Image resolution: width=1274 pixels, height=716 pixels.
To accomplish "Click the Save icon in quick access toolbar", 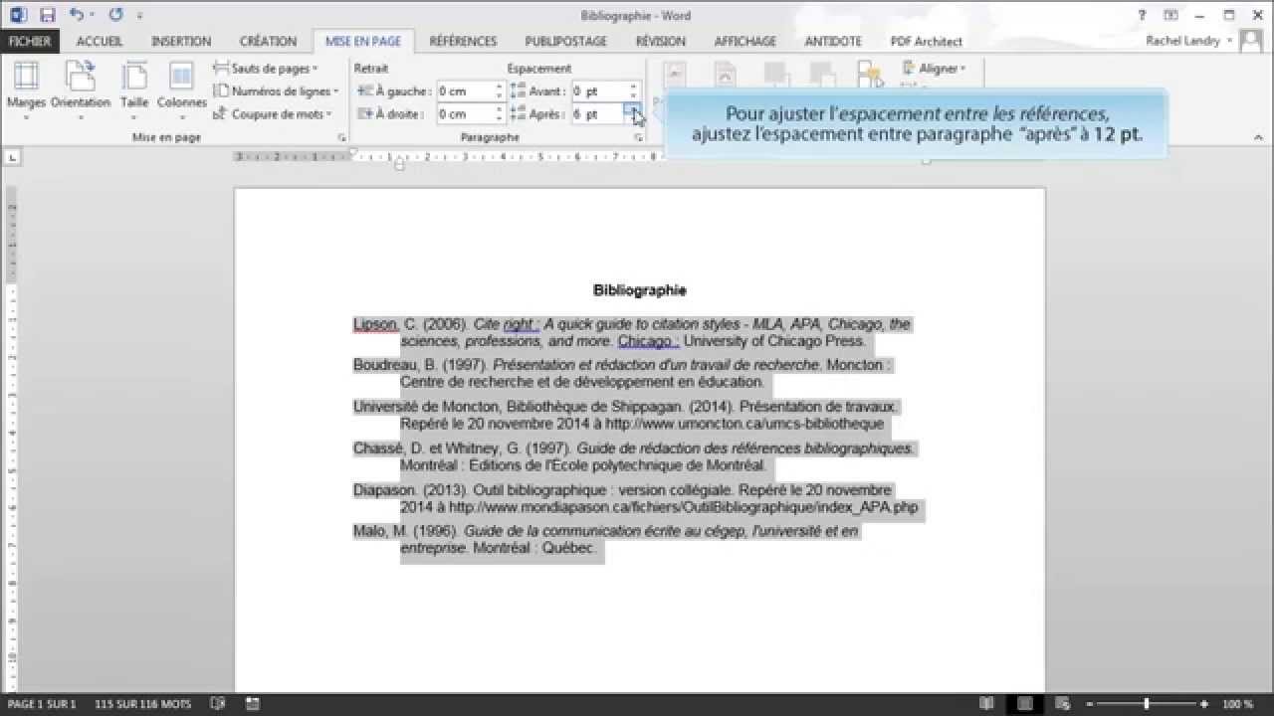I will click(47, 15).
